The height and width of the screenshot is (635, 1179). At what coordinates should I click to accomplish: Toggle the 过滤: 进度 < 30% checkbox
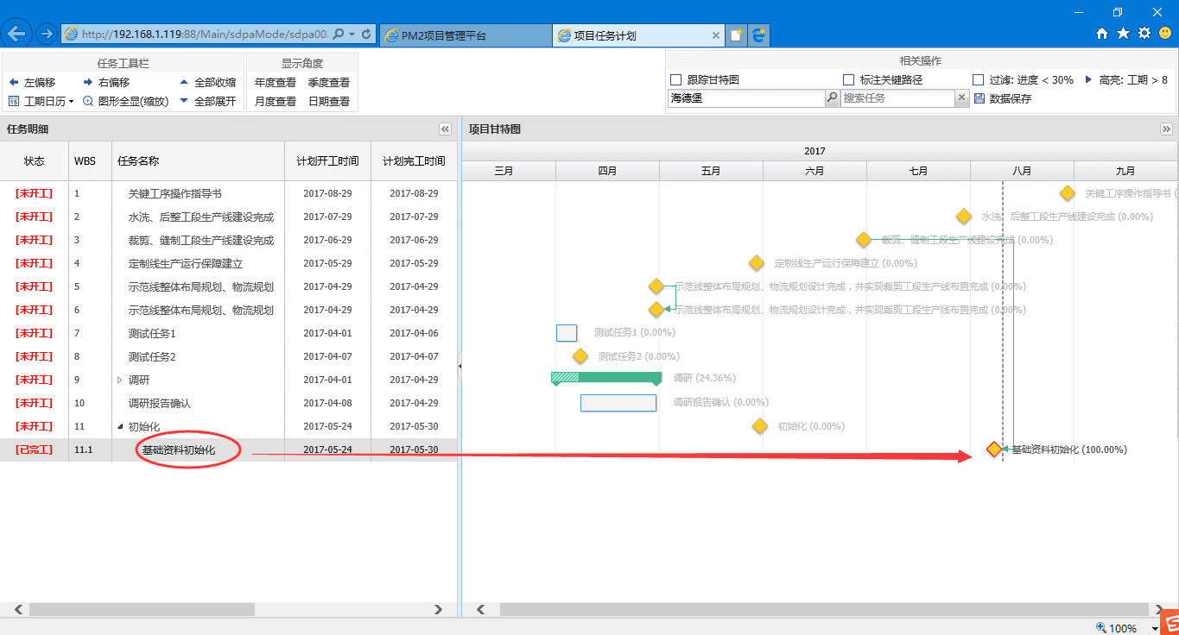tap(979, 80)
